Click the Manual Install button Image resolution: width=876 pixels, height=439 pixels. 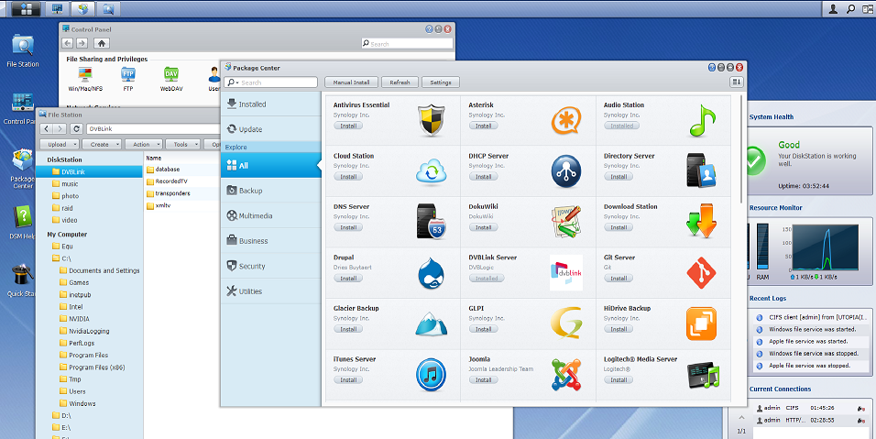351,82
